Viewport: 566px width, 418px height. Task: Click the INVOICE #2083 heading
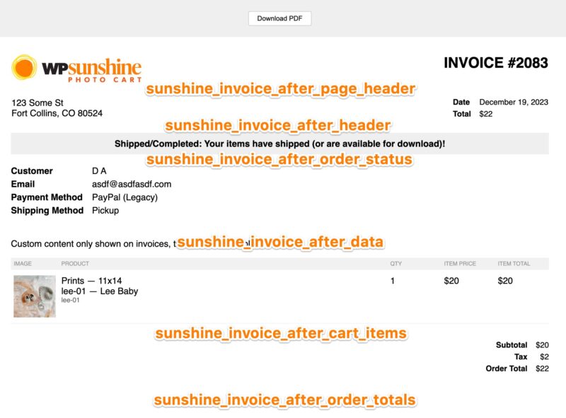[x=495, y=63]
